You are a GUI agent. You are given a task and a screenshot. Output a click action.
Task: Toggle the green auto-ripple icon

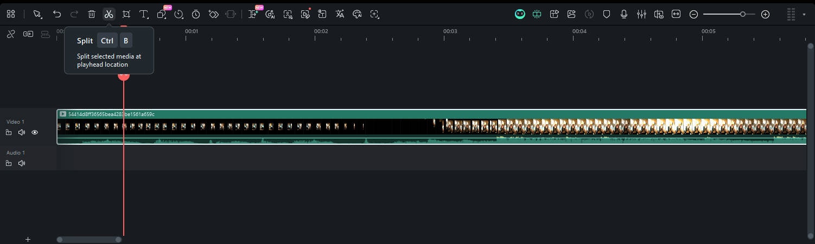pos(537,15)
